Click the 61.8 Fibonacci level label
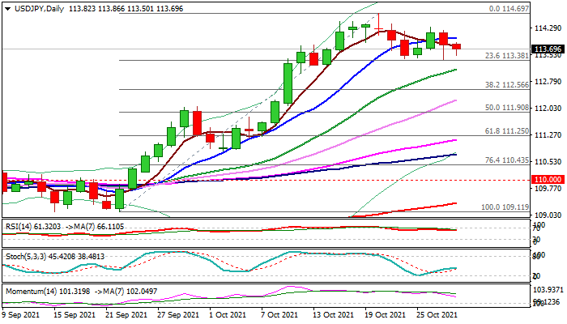 [x=508, y=131]
